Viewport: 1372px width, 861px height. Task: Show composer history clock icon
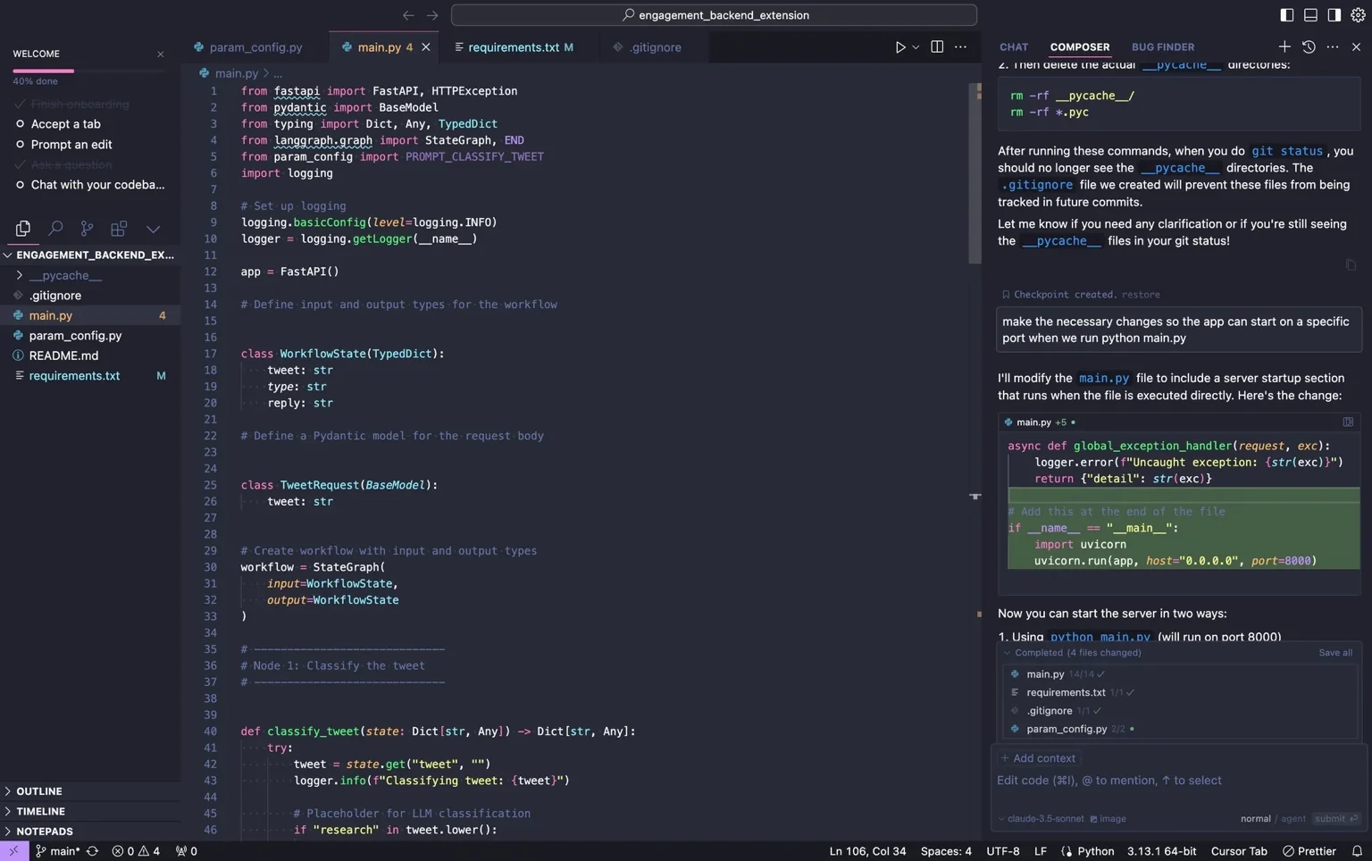click(1309, 46)
